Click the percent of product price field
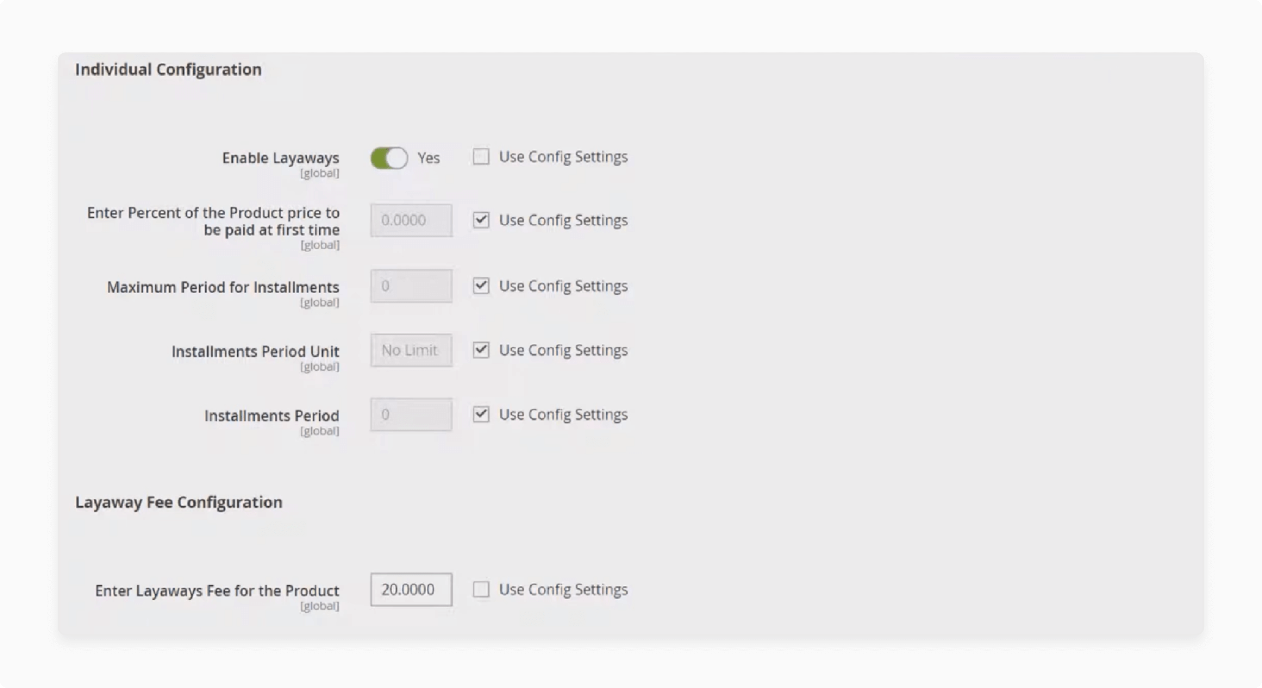Image resolution: width=1262 pixels, height=688 pixels. pos(411,220)
